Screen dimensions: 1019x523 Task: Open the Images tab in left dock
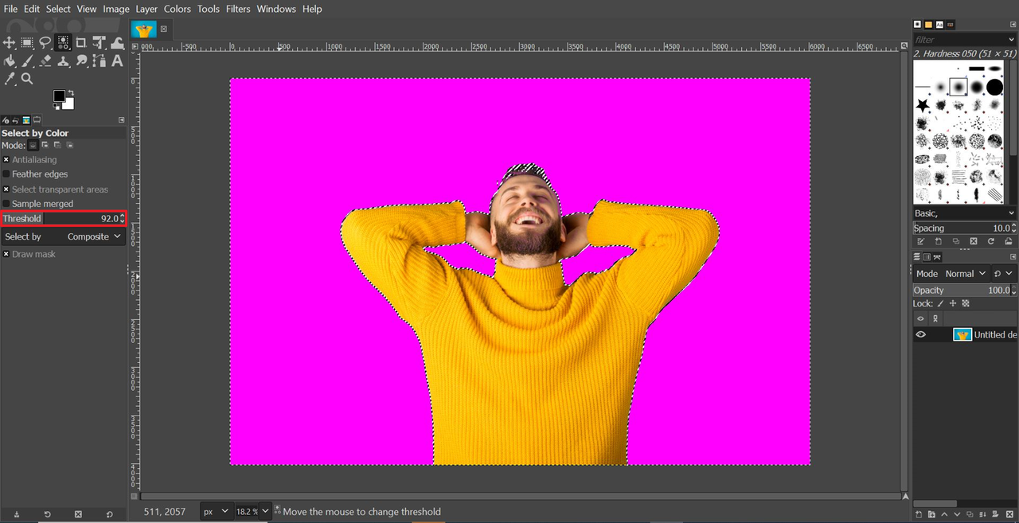tap(26, 120)
